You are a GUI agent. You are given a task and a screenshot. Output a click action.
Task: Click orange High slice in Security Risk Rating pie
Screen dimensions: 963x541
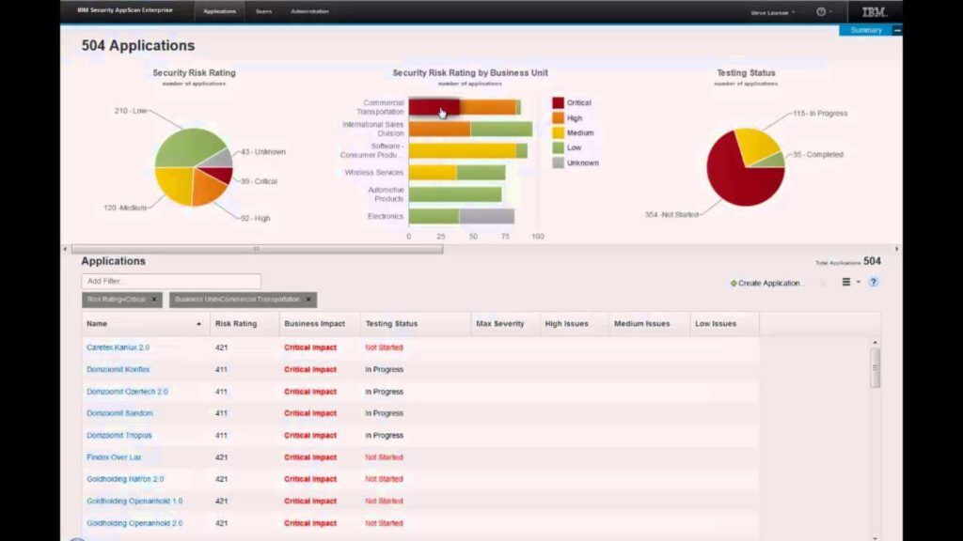pos(208,189)
